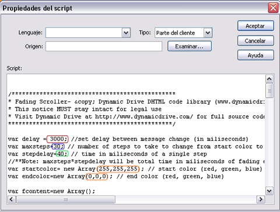The image size is (280, 212).
Task: Click the 'This notice MUST stay intact' line
Action: [x=85, y=109]
